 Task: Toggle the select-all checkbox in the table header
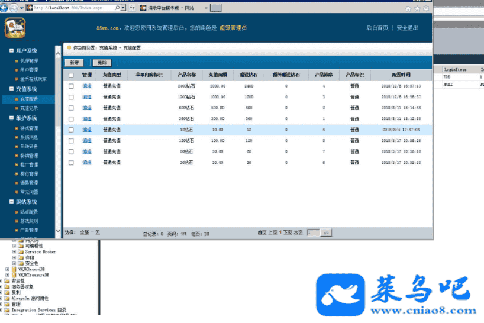72,75
